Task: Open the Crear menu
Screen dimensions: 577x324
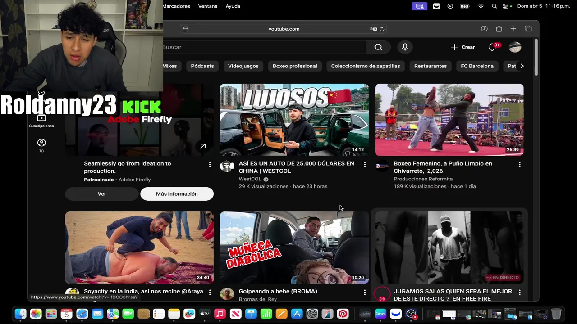Action: point(463,47)
